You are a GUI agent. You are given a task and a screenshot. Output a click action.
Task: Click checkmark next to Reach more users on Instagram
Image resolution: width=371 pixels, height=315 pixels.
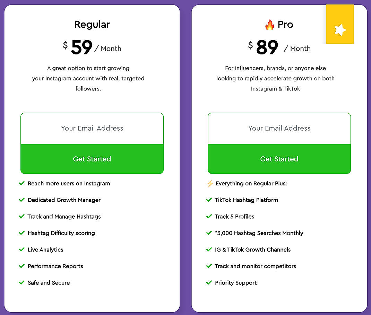coord(22,183)
